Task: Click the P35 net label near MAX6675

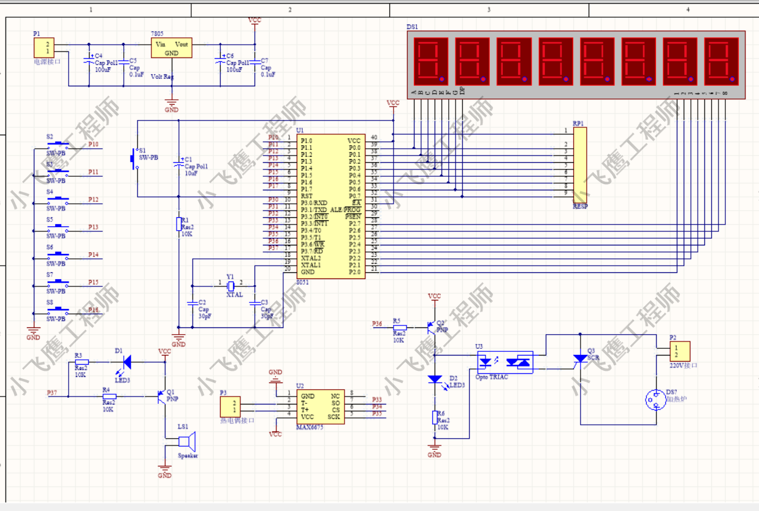Action: coord(378,414)
